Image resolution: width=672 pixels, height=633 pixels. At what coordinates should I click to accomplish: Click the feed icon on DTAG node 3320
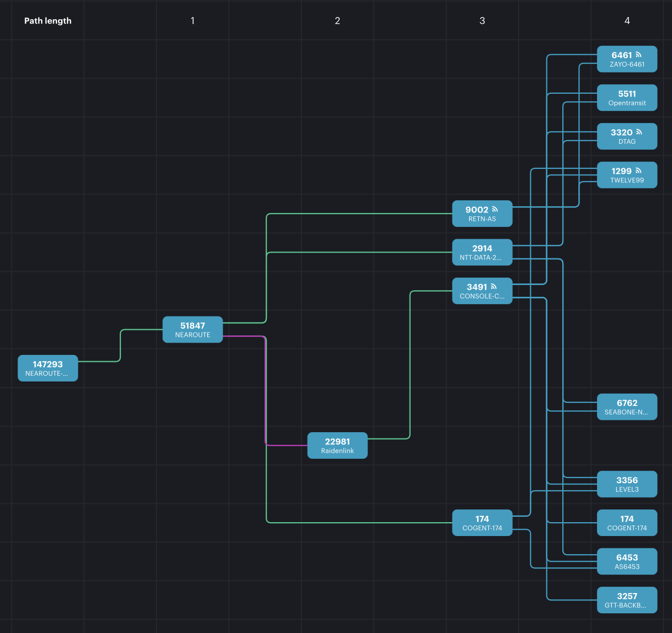point(639,132)
